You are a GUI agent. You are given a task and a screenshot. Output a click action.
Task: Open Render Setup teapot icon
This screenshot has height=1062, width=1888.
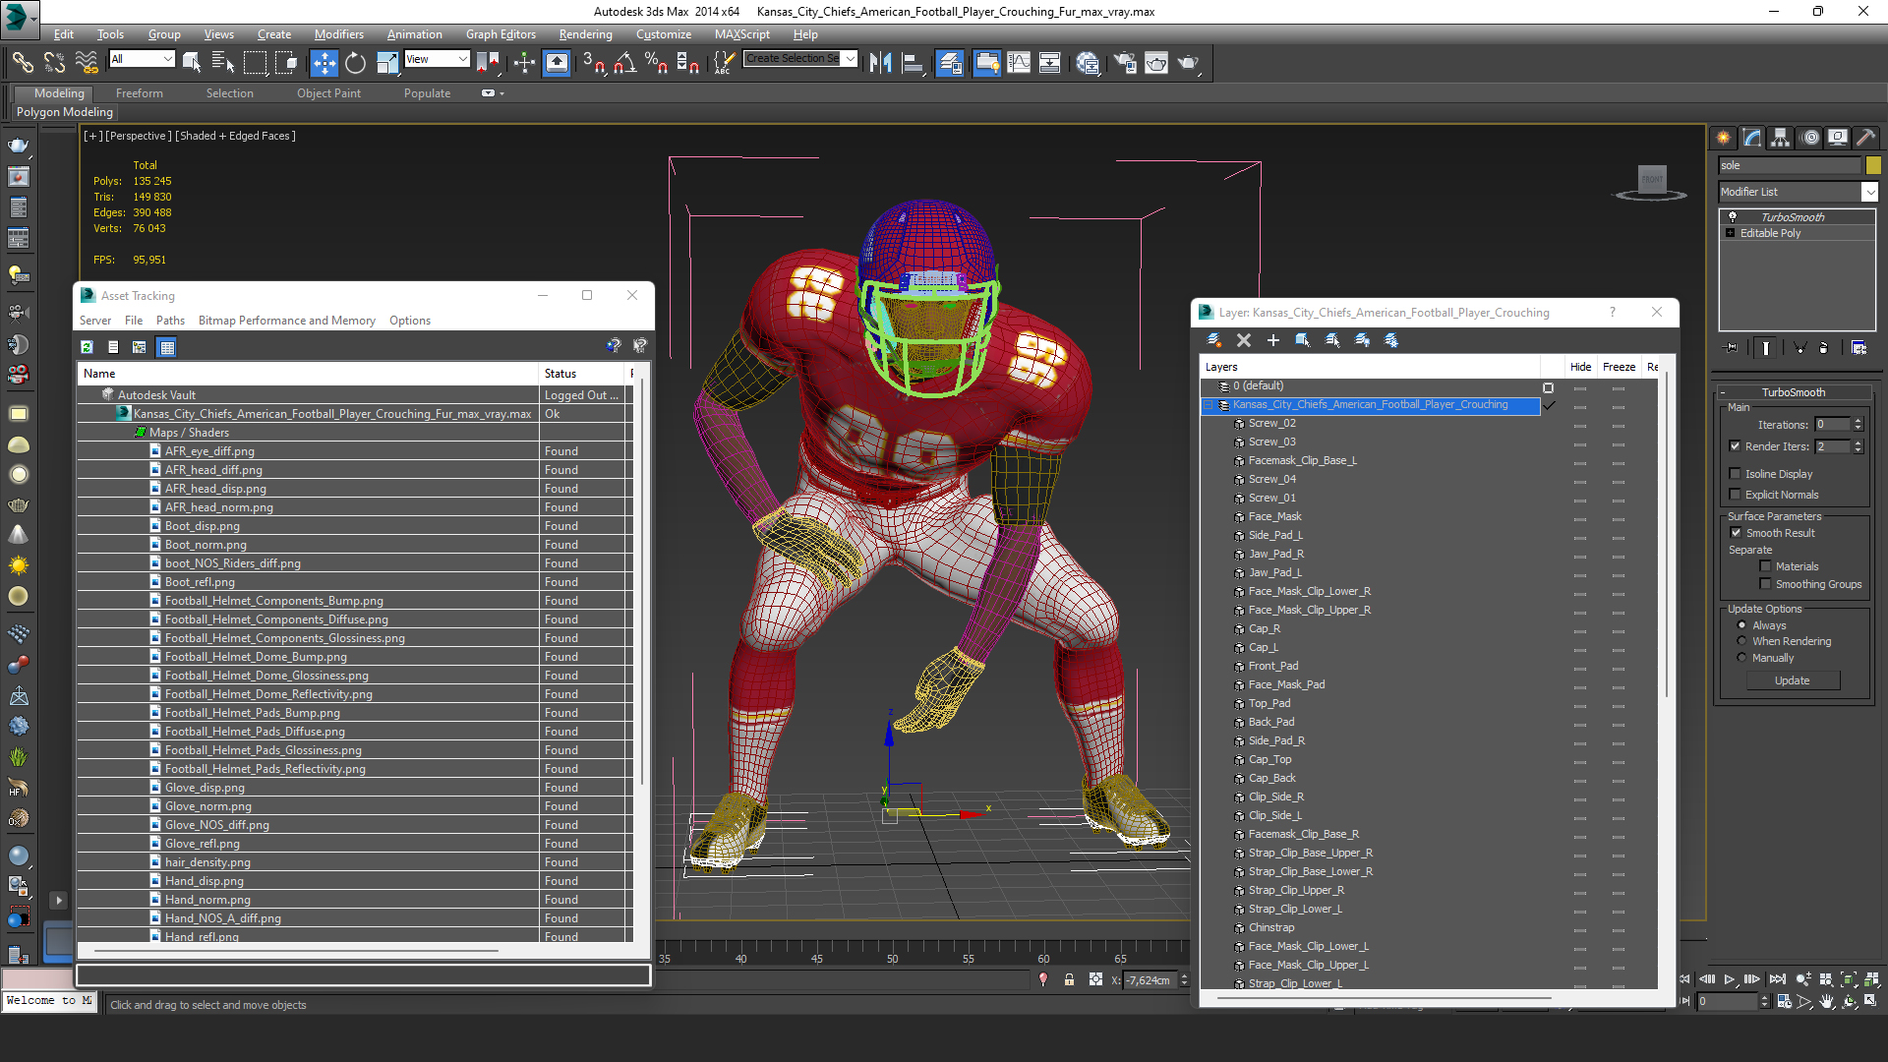(1125, 63)
